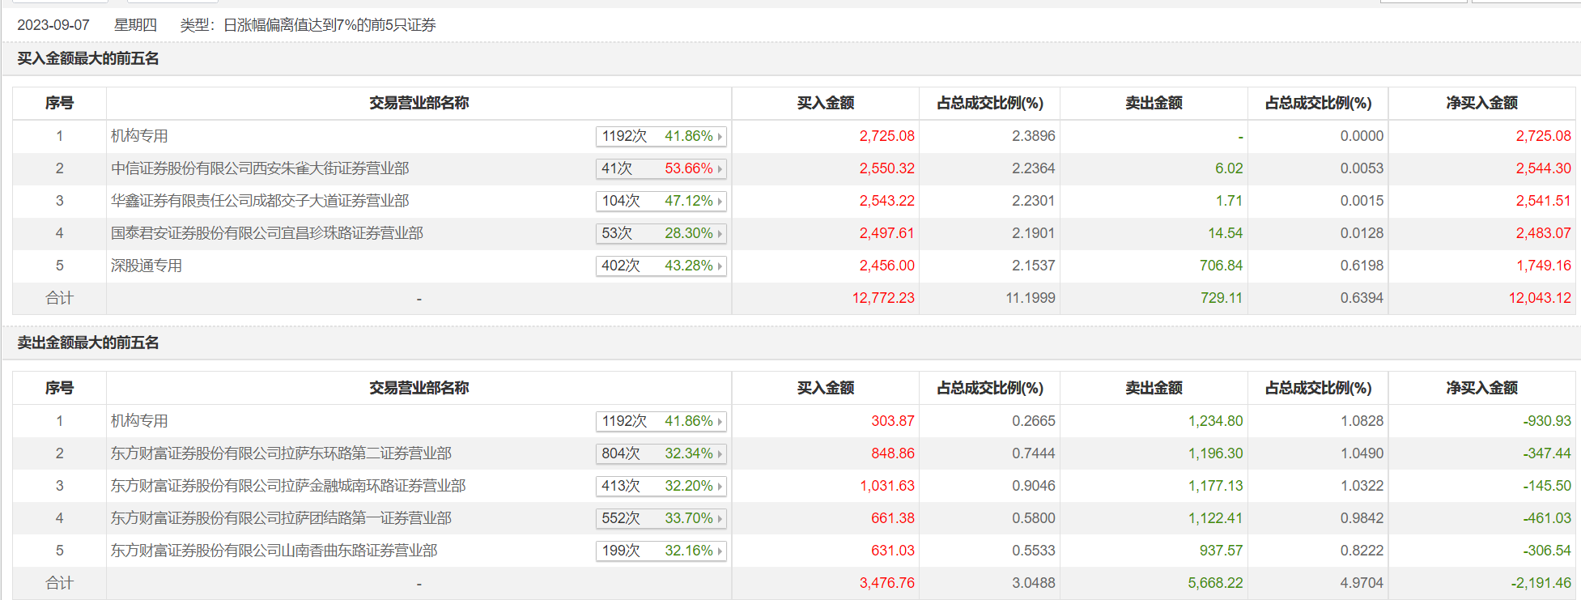The width and height of the screenshot is (1581, 600).
Task: Open 东方财富证券拉萨金融城南环路证券营业部 link
Action: (288, 486)
